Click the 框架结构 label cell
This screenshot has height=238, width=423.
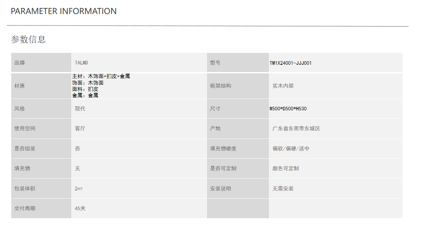238,86
